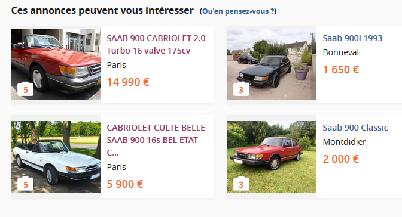Viewport: 402px width, 217px height.
Task: Open the 'Qu'en pensez-vous ?' feedback link
Action: [x=238, y=11]
